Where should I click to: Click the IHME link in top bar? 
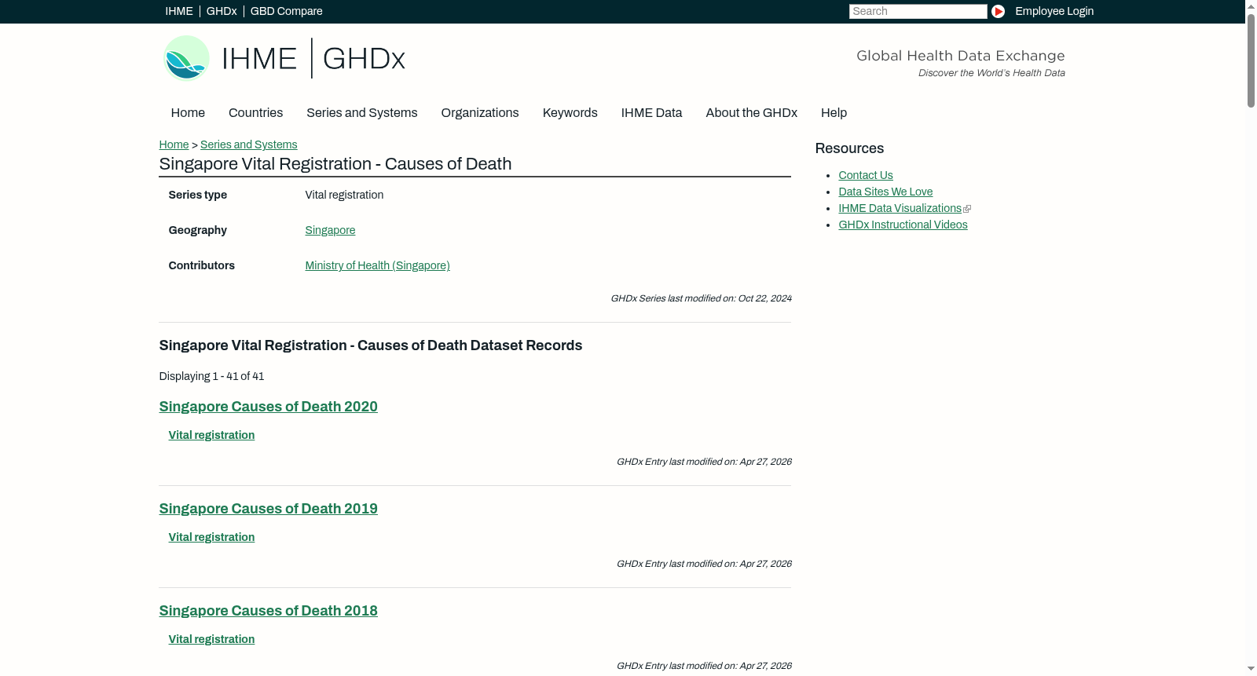(179, 11)
